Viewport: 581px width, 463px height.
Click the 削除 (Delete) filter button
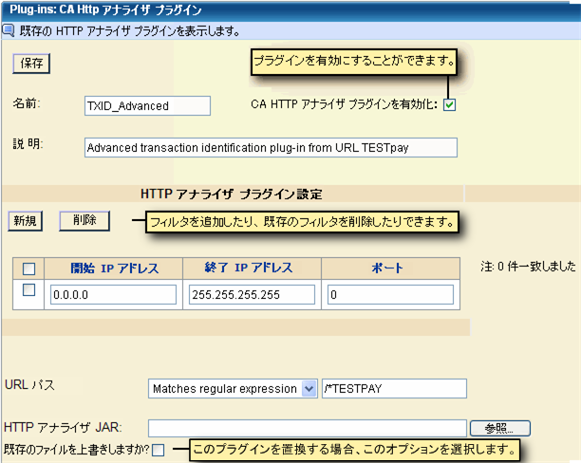[x=84, y=221]
